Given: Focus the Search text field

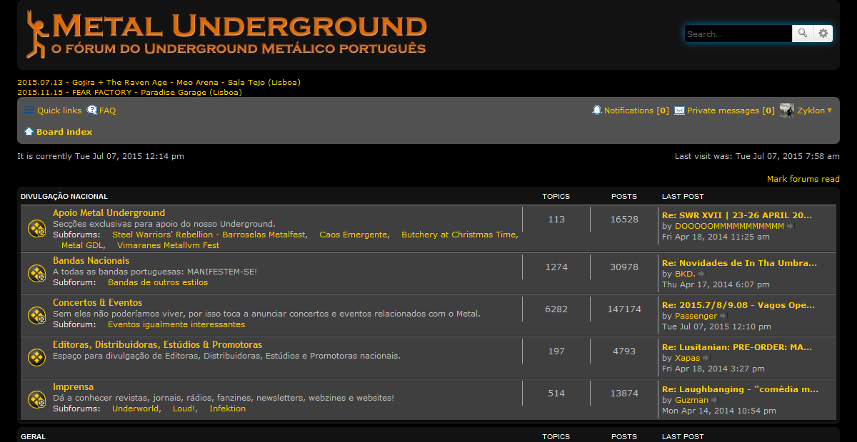Looking at the screenshot, I should 738,34.
